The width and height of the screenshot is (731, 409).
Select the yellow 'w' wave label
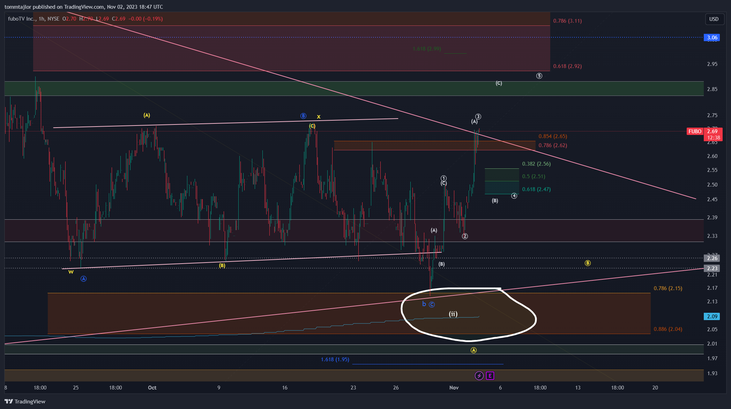[71, 272]
